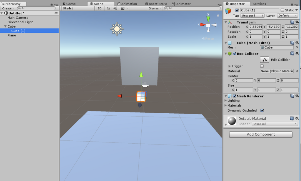
Task: Open the Physic Material picker circle
Action: pos(297,71)
